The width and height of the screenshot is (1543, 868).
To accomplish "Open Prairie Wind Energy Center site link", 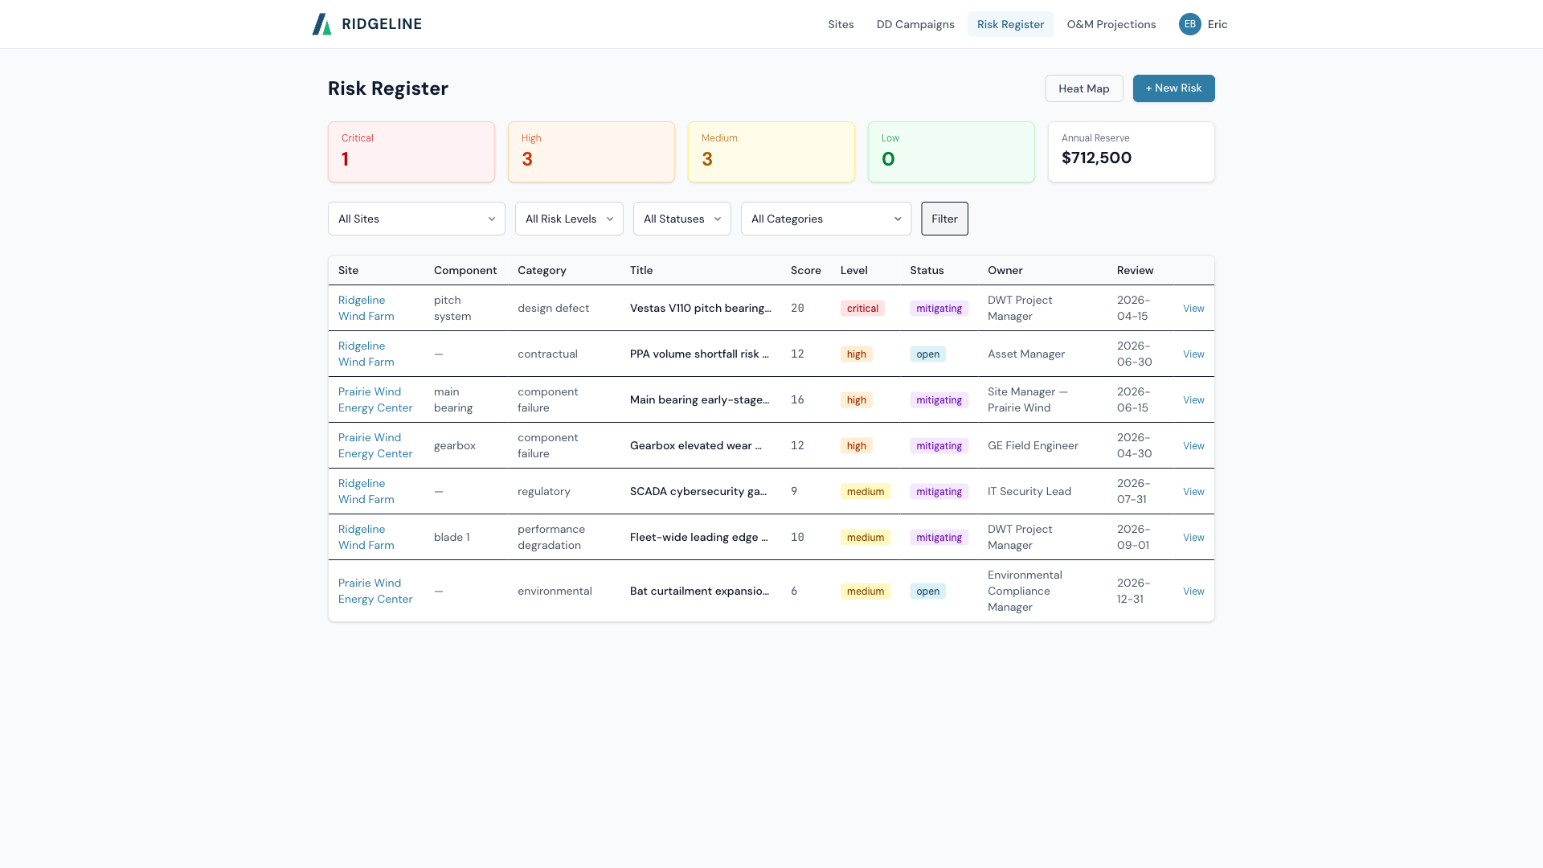I will 375,399.
